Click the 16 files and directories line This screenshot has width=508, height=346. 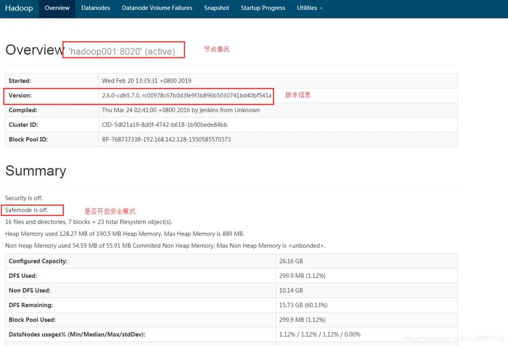[88, 222]
